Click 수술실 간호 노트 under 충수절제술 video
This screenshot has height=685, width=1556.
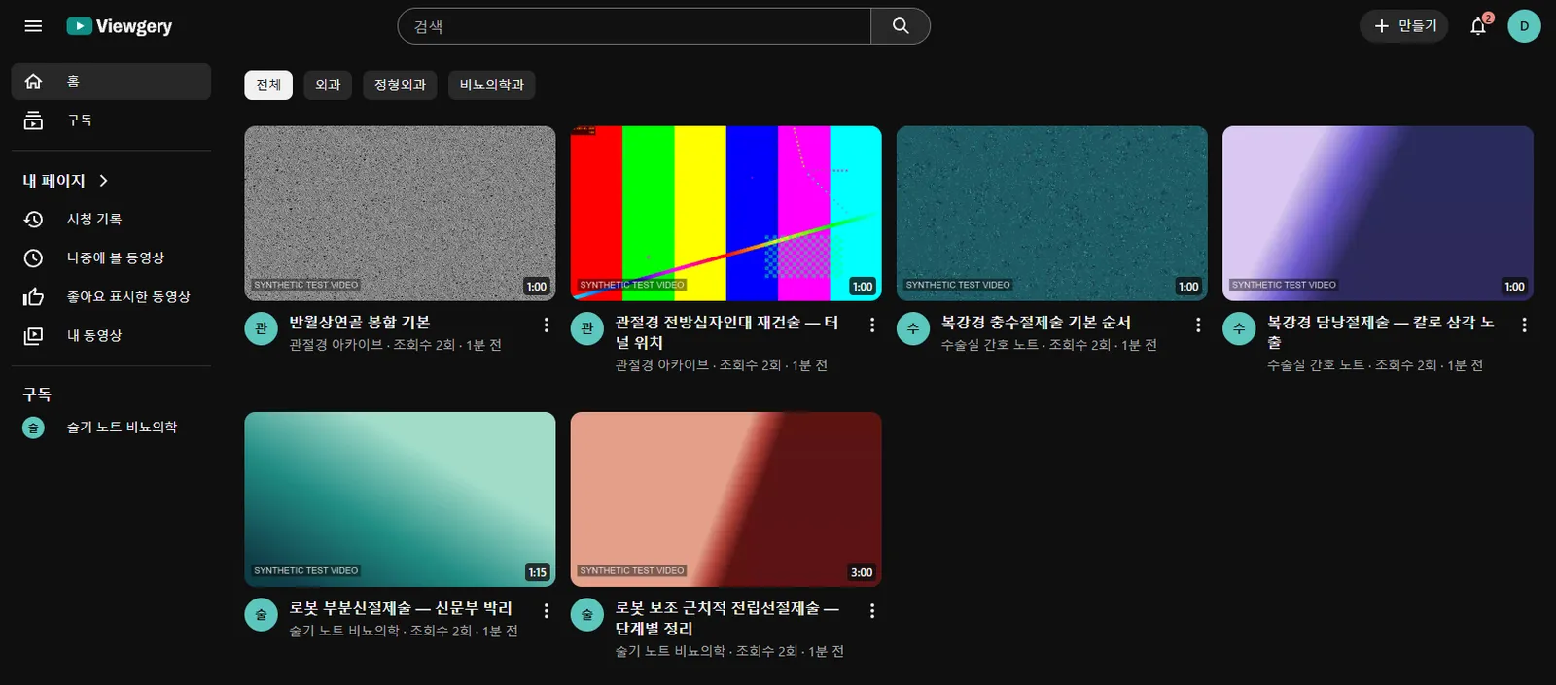[x=989, y=345]
